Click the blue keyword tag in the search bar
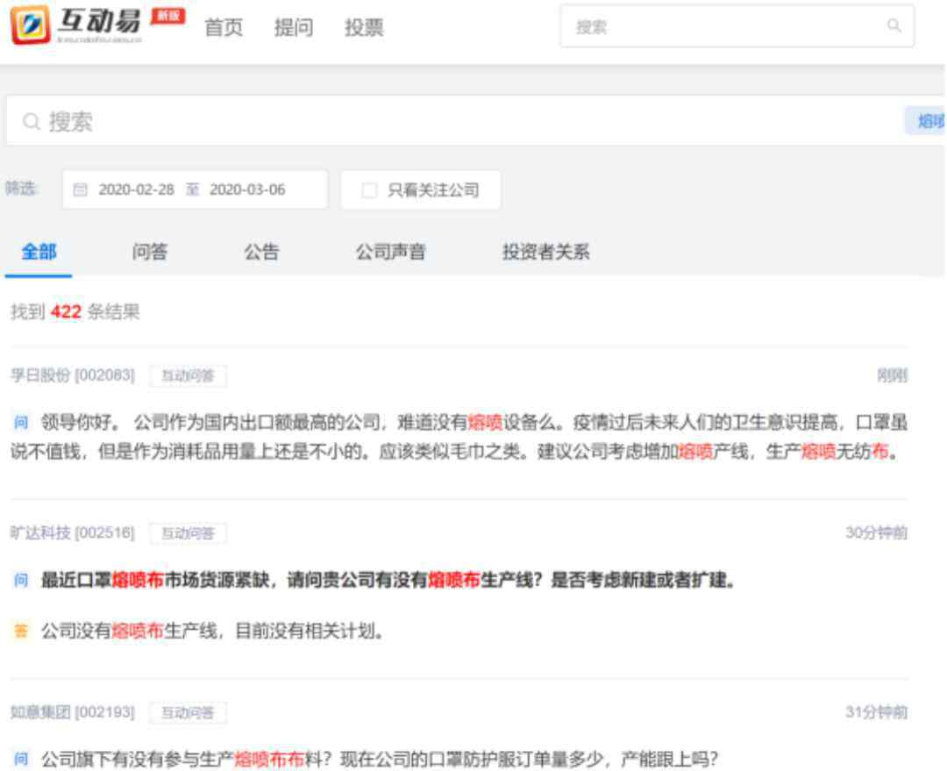947x771 pixels. pyautogui.click(x=925, y=121)
